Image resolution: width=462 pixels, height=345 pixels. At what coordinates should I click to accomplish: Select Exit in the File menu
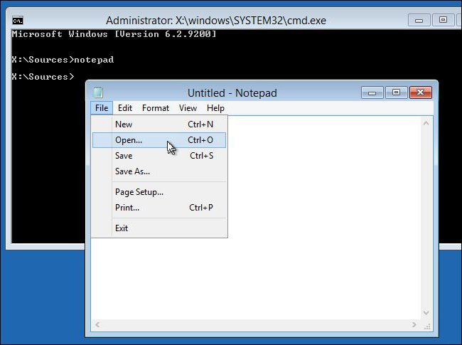159,228
